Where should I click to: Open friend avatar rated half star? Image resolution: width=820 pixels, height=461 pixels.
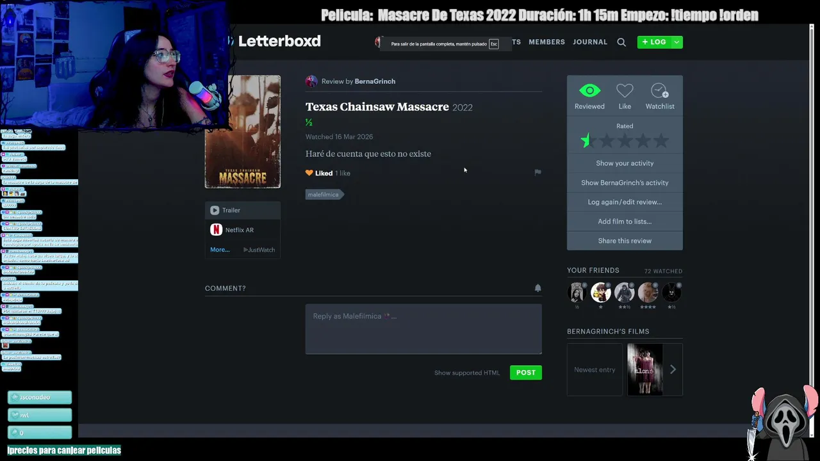point(577,293)
